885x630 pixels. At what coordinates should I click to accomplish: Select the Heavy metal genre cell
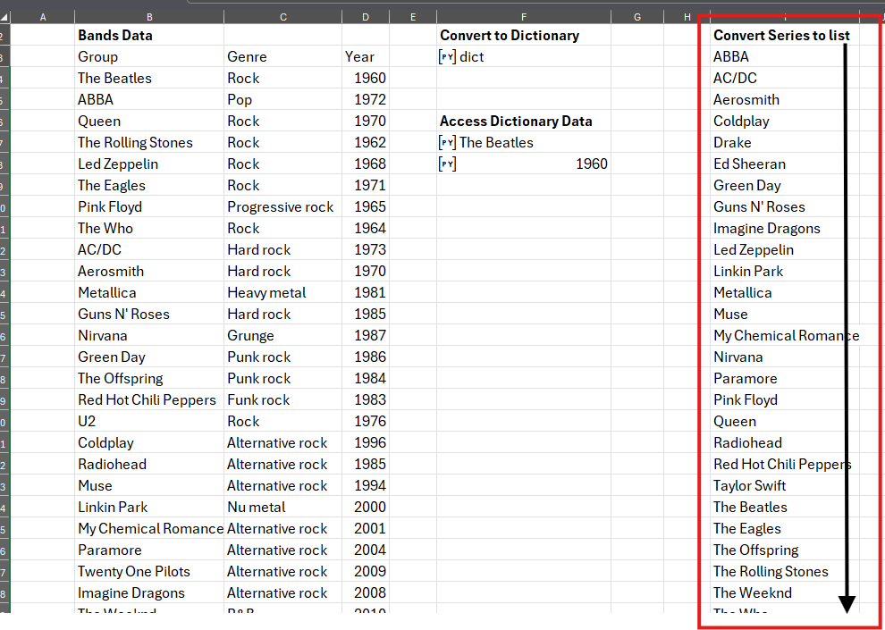pos(282,292)
